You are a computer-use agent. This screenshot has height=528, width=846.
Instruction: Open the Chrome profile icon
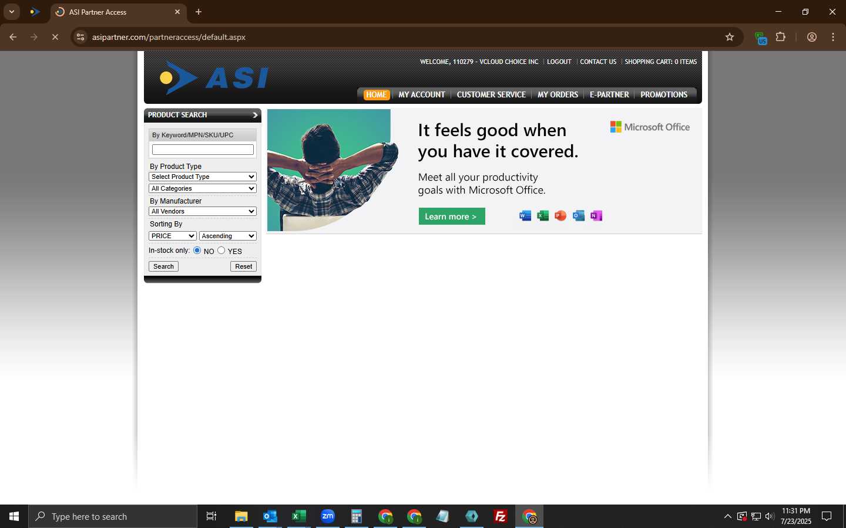tap(812, 37)
